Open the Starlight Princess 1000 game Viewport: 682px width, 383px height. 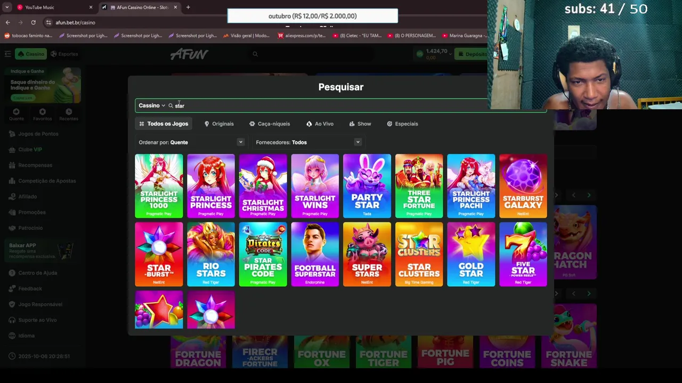point(159,186)
